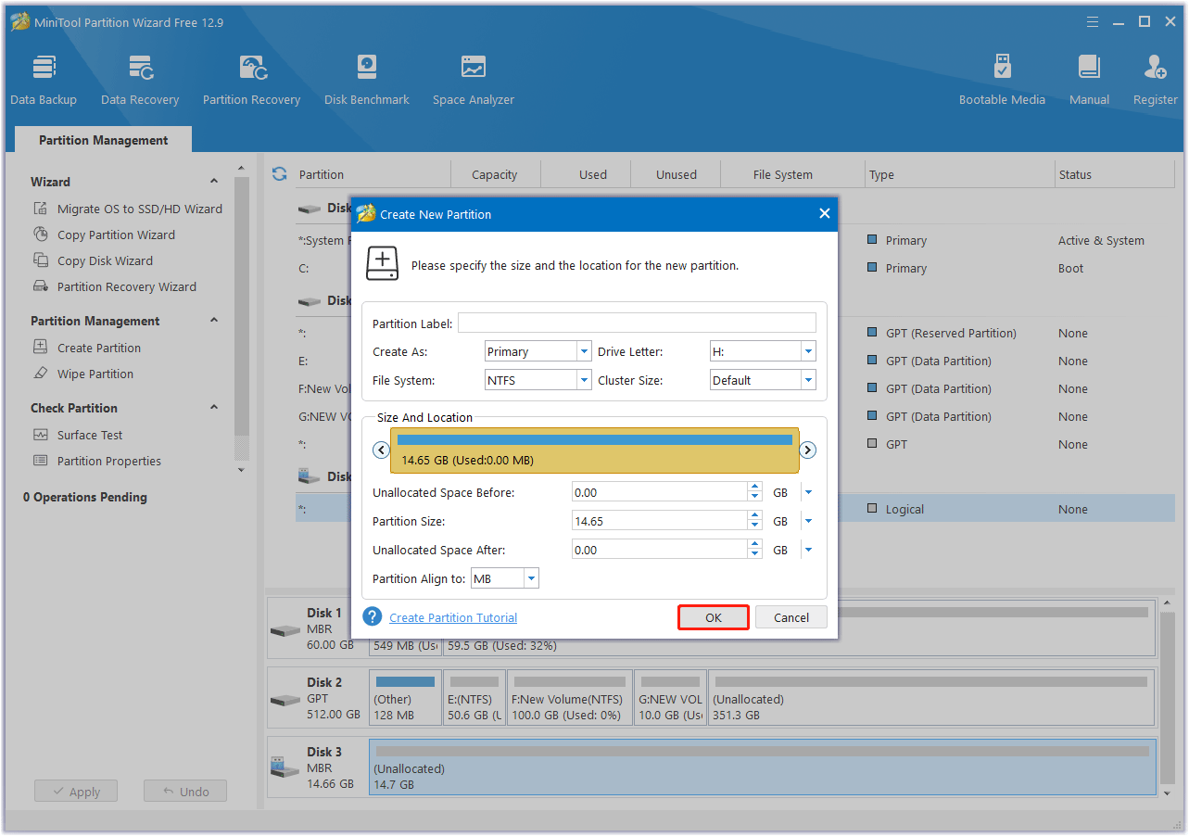The image size is (1189, 837).
Task: Open the Partition Align to dropdown
Action: [x=531, y=578]
